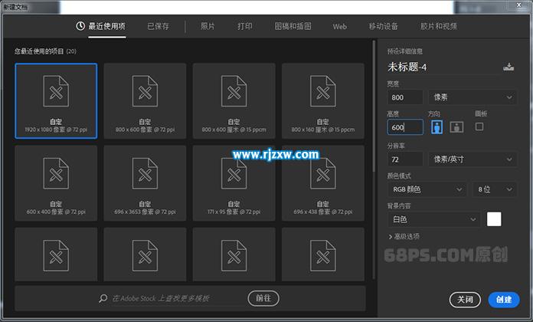Viewport: 533px width, 322px height.
Task: Select the 1920 x 1080 像素 preset document icon
Action: point(56,94)
